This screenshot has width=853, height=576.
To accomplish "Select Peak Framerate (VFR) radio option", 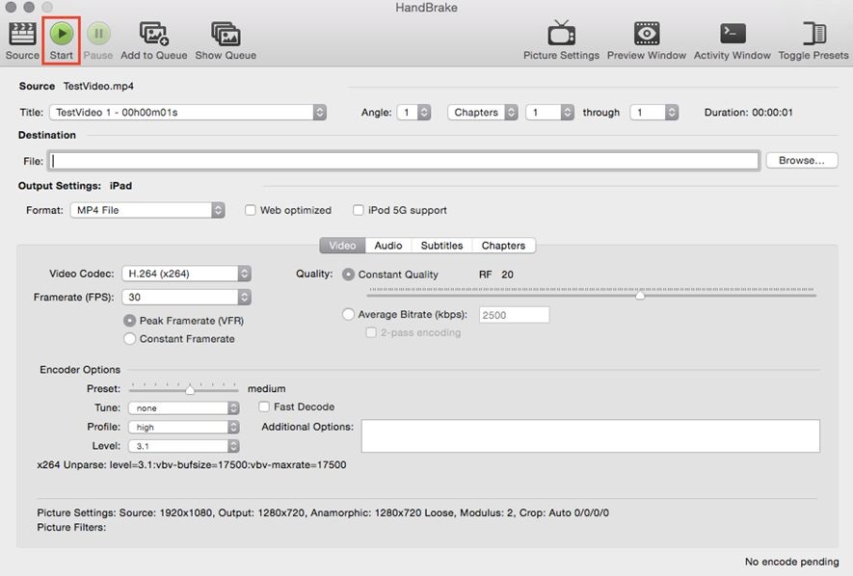I will click(x=129, y=321).
